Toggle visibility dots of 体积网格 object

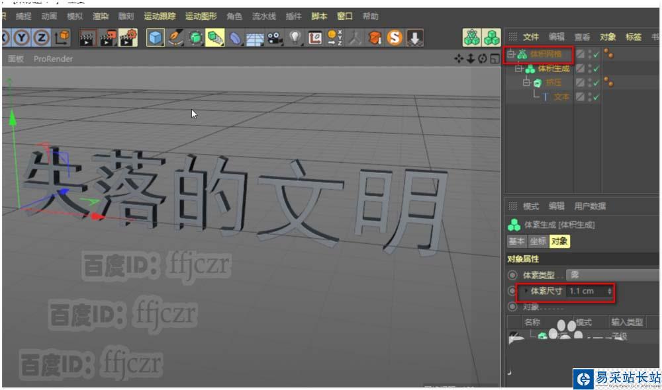[x=590, y=54]
